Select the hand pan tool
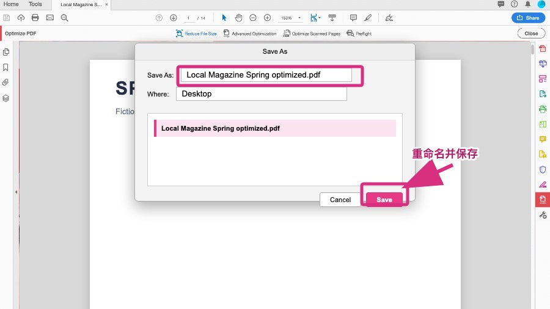 238,18
